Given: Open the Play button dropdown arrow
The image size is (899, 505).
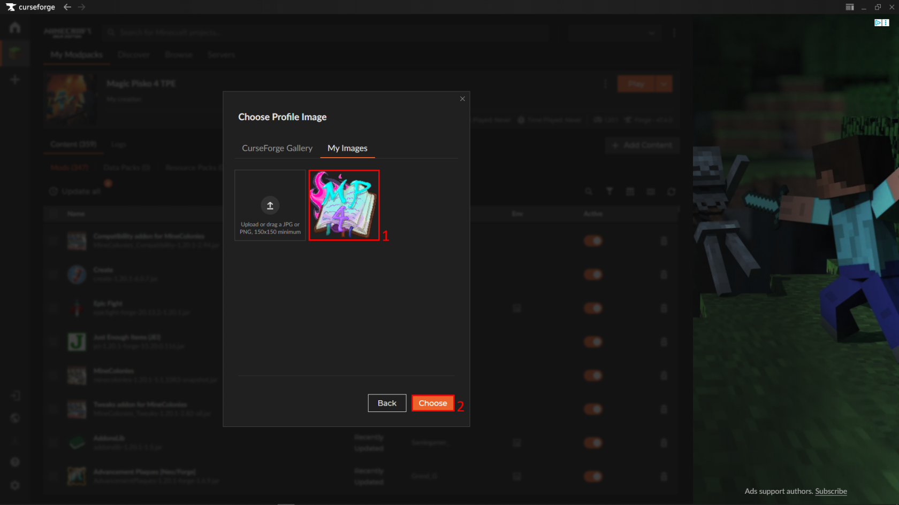Looking at the screenshot, I should (x=664, y=83).
